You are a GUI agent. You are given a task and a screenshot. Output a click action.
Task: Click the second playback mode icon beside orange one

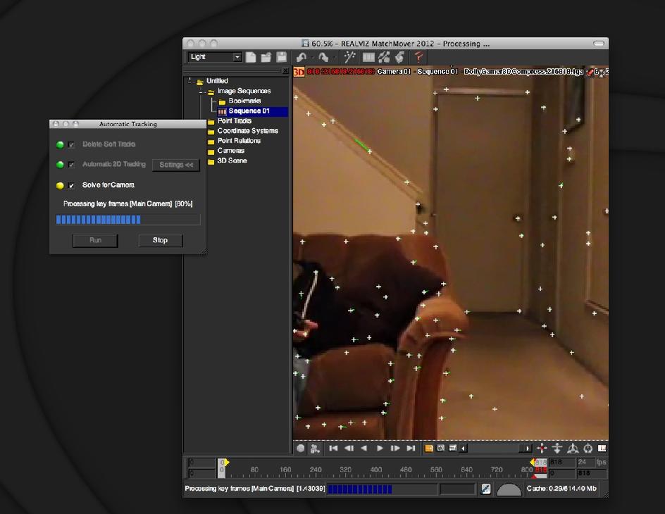point(441,449)
